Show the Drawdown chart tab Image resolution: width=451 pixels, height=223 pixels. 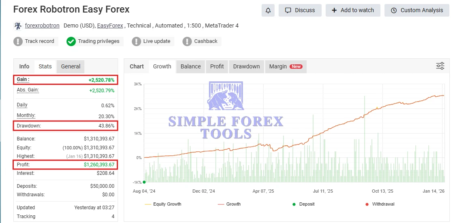[x=246, y=66]
